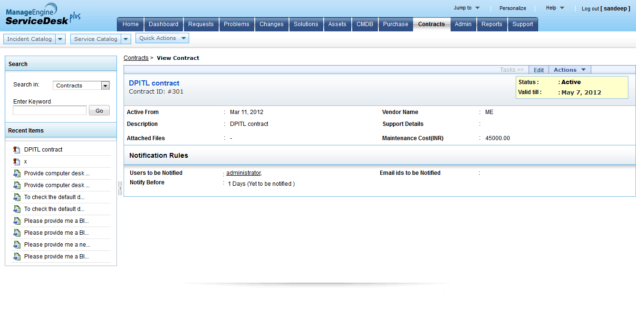This screenshot has height=315, width=636.
Task: Open the first To check the default d... item
Action: click(x=55, y=197)
